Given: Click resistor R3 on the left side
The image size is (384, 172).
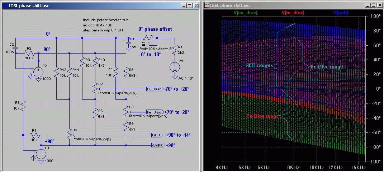Looking at the screenshot, I should [23, 106].
